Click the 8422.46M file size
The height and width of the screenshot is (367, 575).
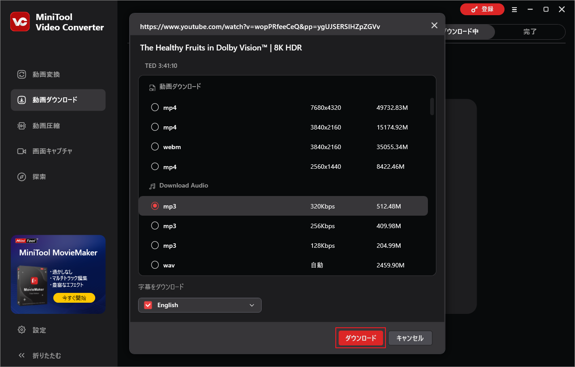tap(390, 167)
